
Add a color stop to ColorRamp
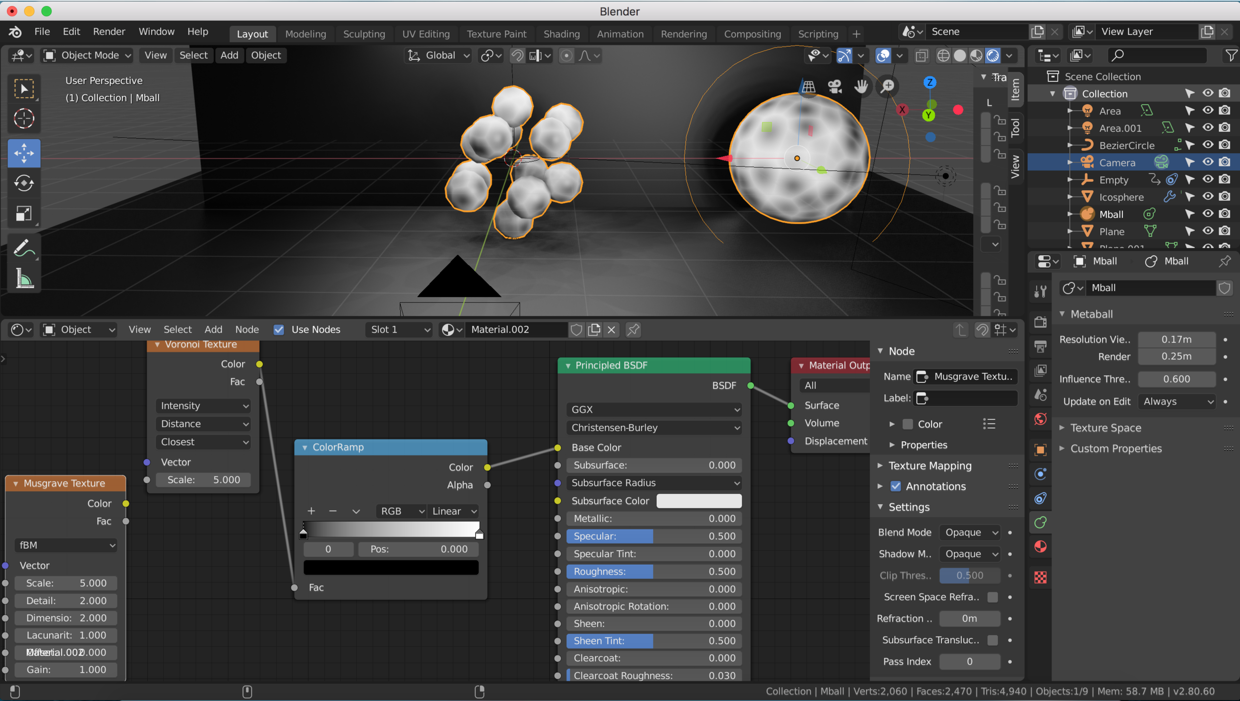[x=311, y=511]
